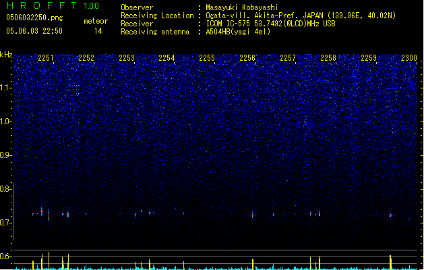
Task: Click the meteor echo near time 2259.5
Action: [390, 215]
